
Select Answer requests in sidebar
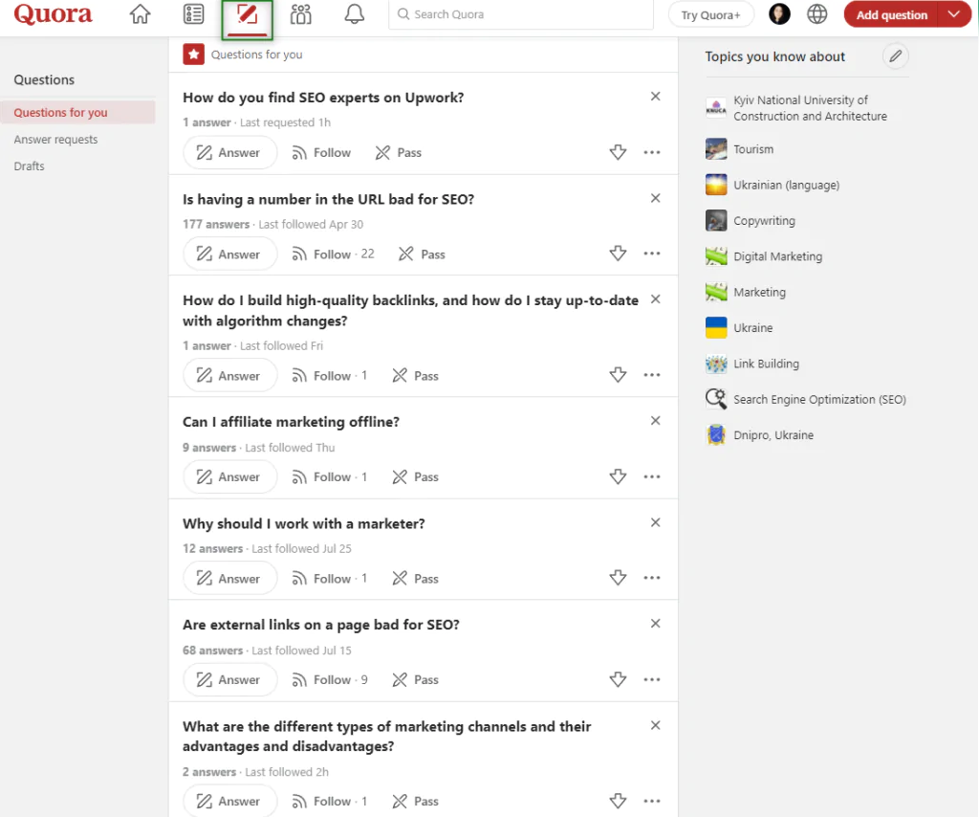click(55, 140)
